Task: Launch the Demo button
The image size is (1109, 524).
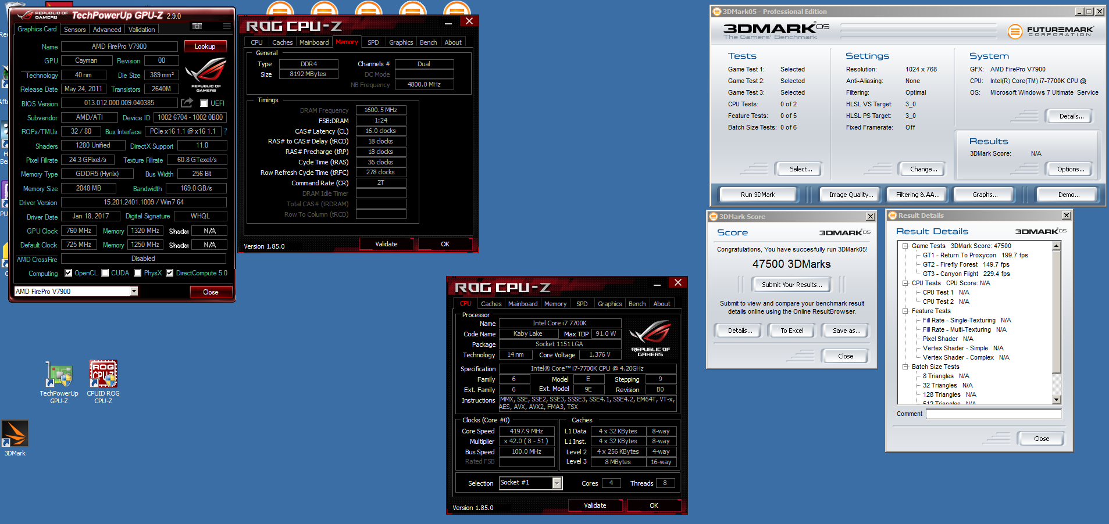Action: [1069, 195]
